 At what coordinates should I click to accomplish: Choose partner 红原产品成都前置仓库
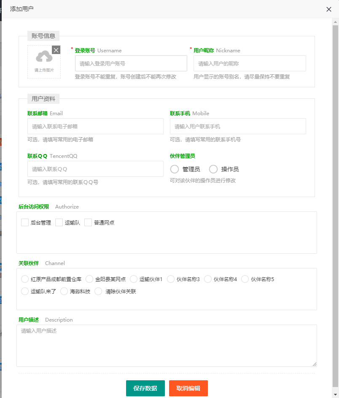tap(25, 279)
